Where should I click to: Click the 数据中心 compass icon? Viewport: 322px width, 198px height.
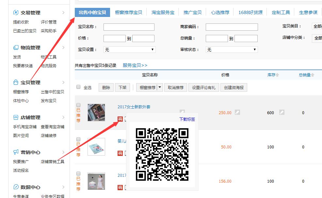[x=16, y=187]
